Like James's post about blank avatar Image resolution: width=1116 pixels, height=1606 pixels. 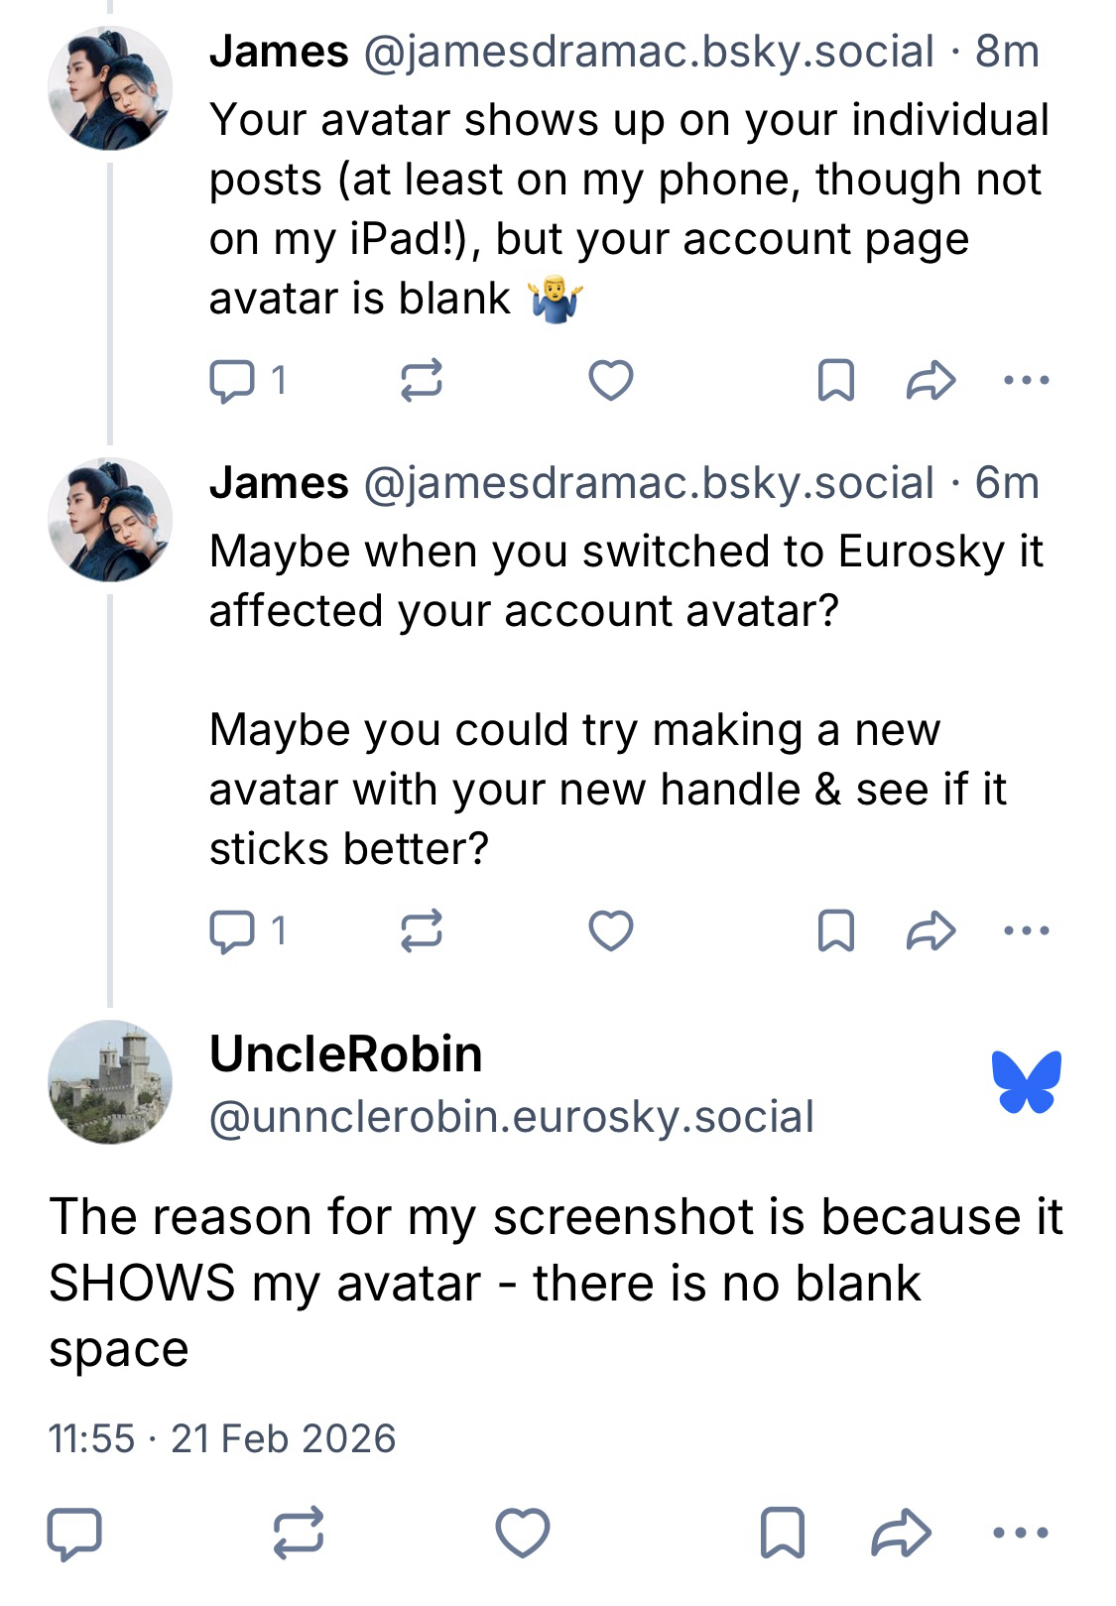610,381
